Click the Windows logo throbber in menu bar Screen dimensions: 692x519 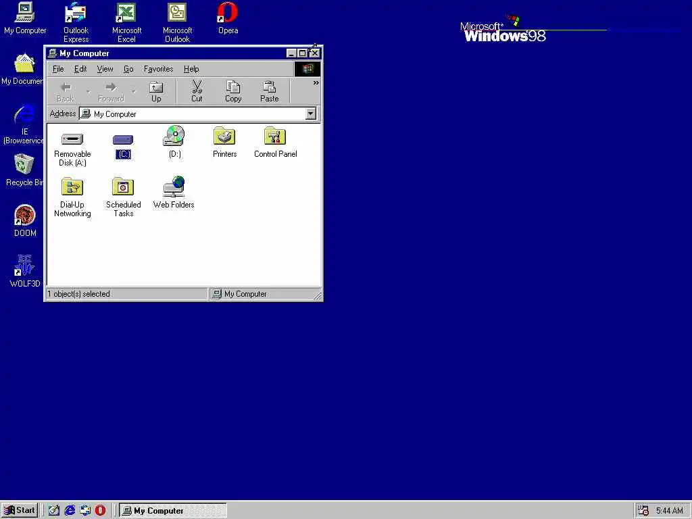click(x=307, y=69)
